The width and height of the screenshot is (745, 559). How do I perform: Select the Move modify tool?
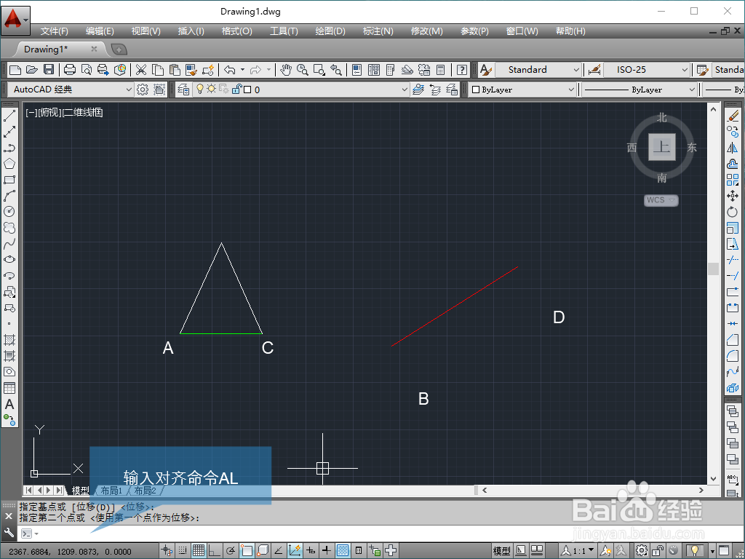pos(733,196)
